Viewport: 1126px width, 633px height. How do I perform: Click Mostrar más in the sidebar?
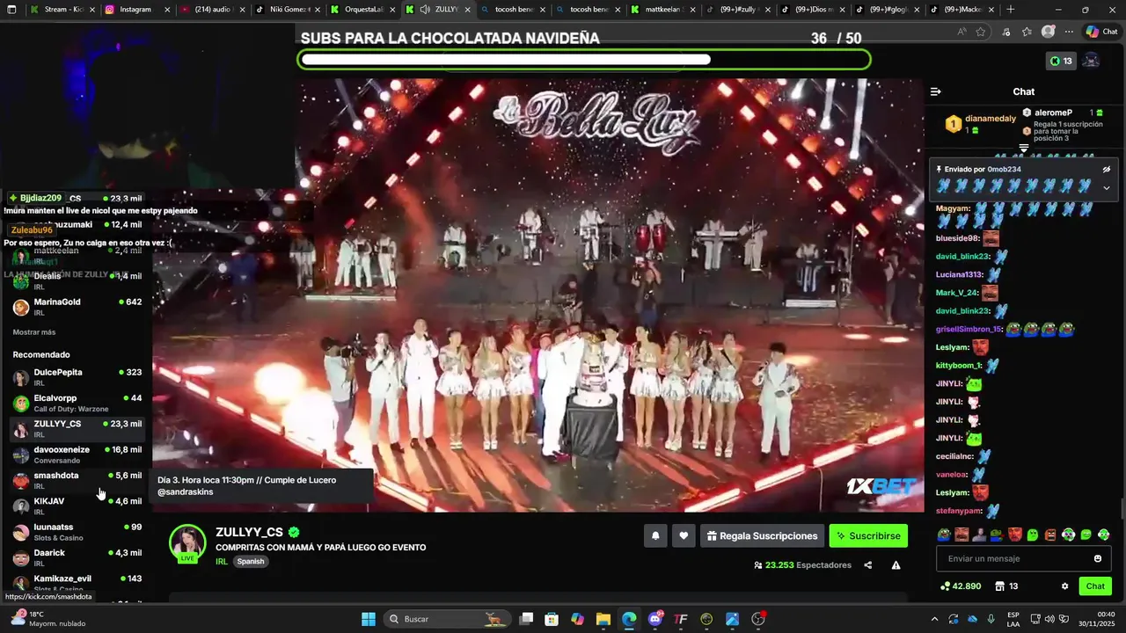[34, 332]
